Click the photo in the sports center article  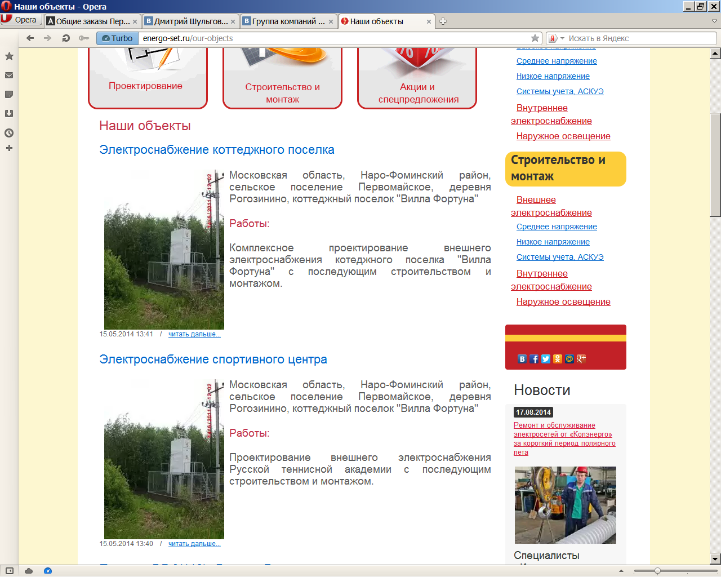(164, 459)
